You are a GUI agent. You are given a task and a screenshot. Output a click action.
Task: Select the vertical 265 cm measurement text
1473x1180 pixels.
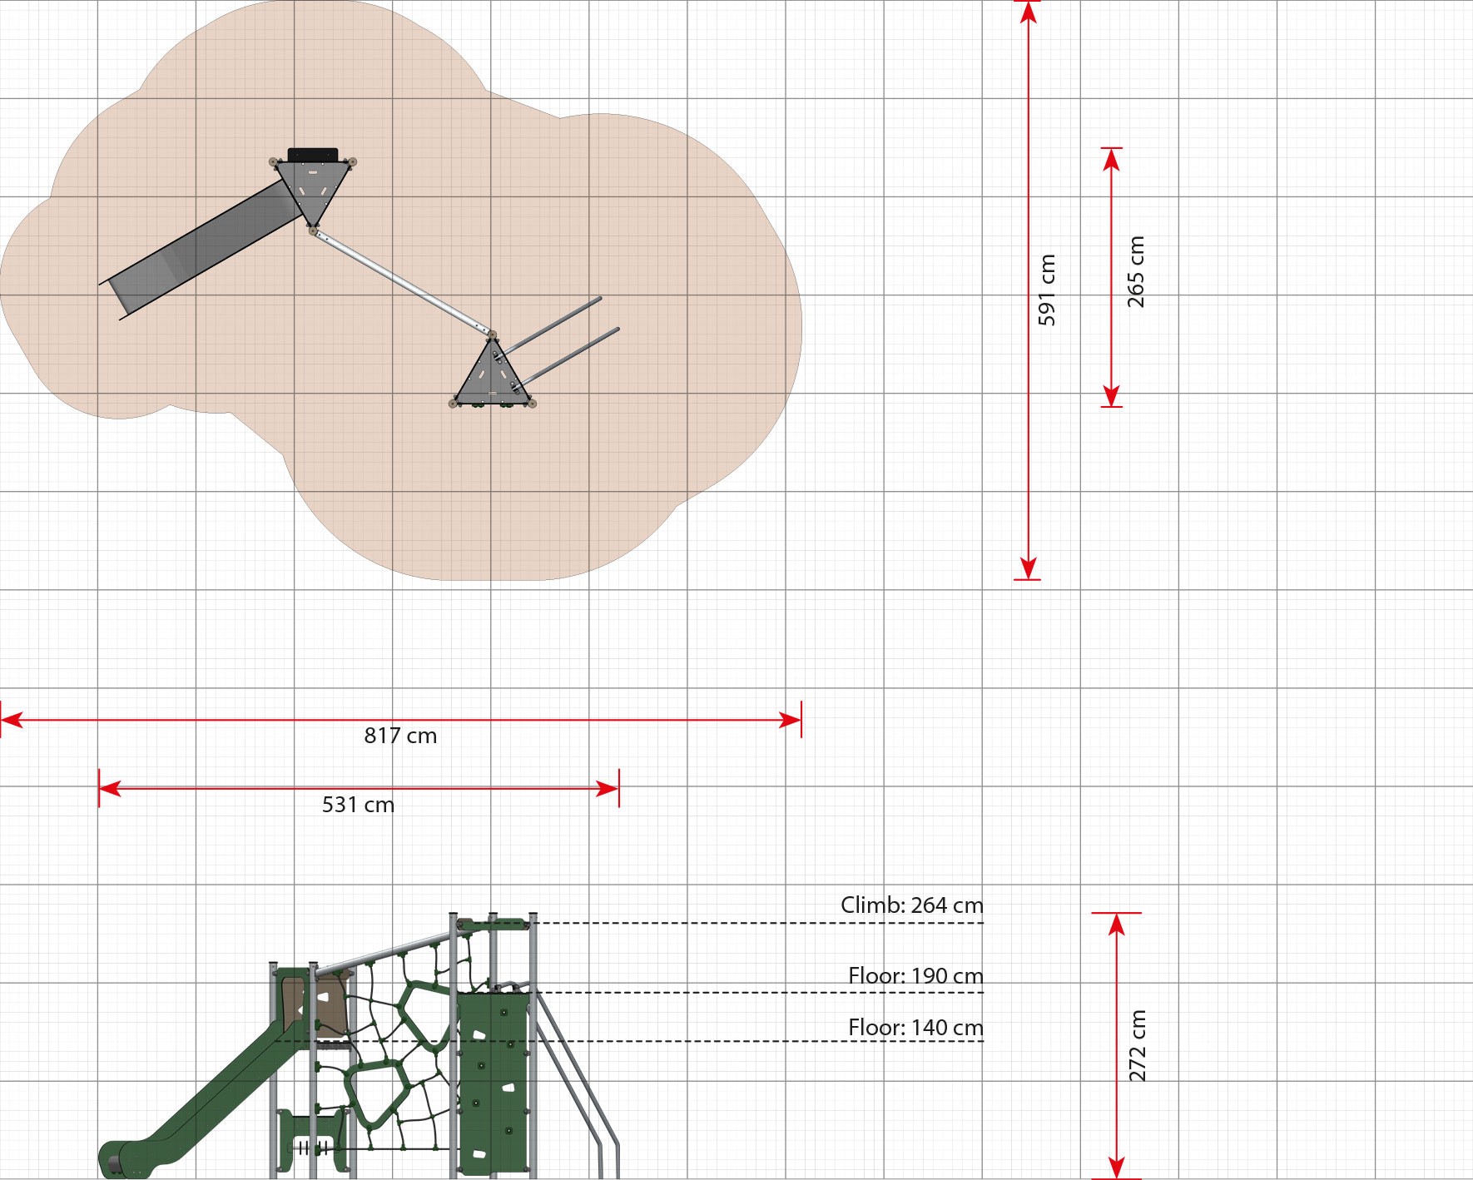1136,272
